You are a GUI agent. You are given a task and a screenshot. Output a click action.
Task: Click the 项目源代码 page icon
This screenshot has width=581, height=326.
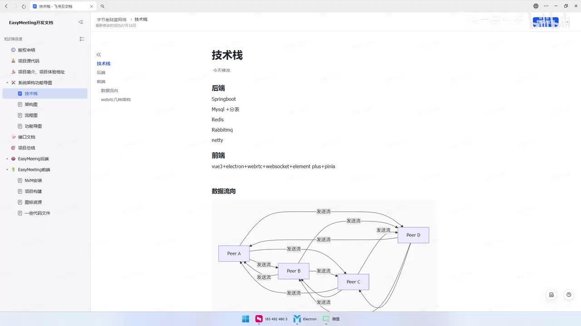tap(13, 61)
